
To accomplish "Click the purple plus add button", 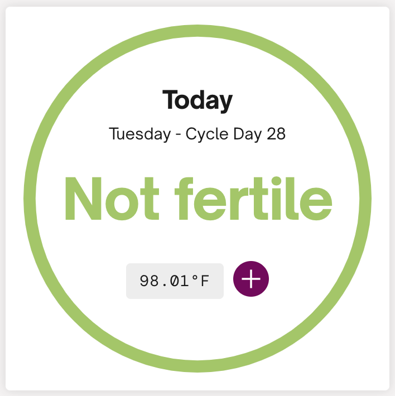I will point(251,279).
